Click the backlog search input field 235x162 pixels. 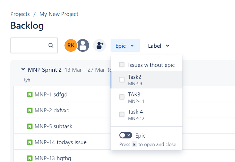click(29, 46)
